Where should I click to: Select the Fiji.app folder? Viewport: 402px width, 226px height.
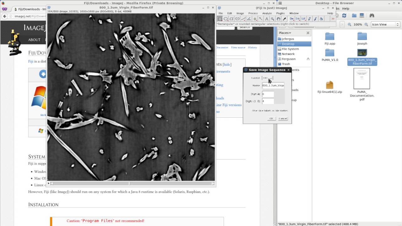[330, 39]
